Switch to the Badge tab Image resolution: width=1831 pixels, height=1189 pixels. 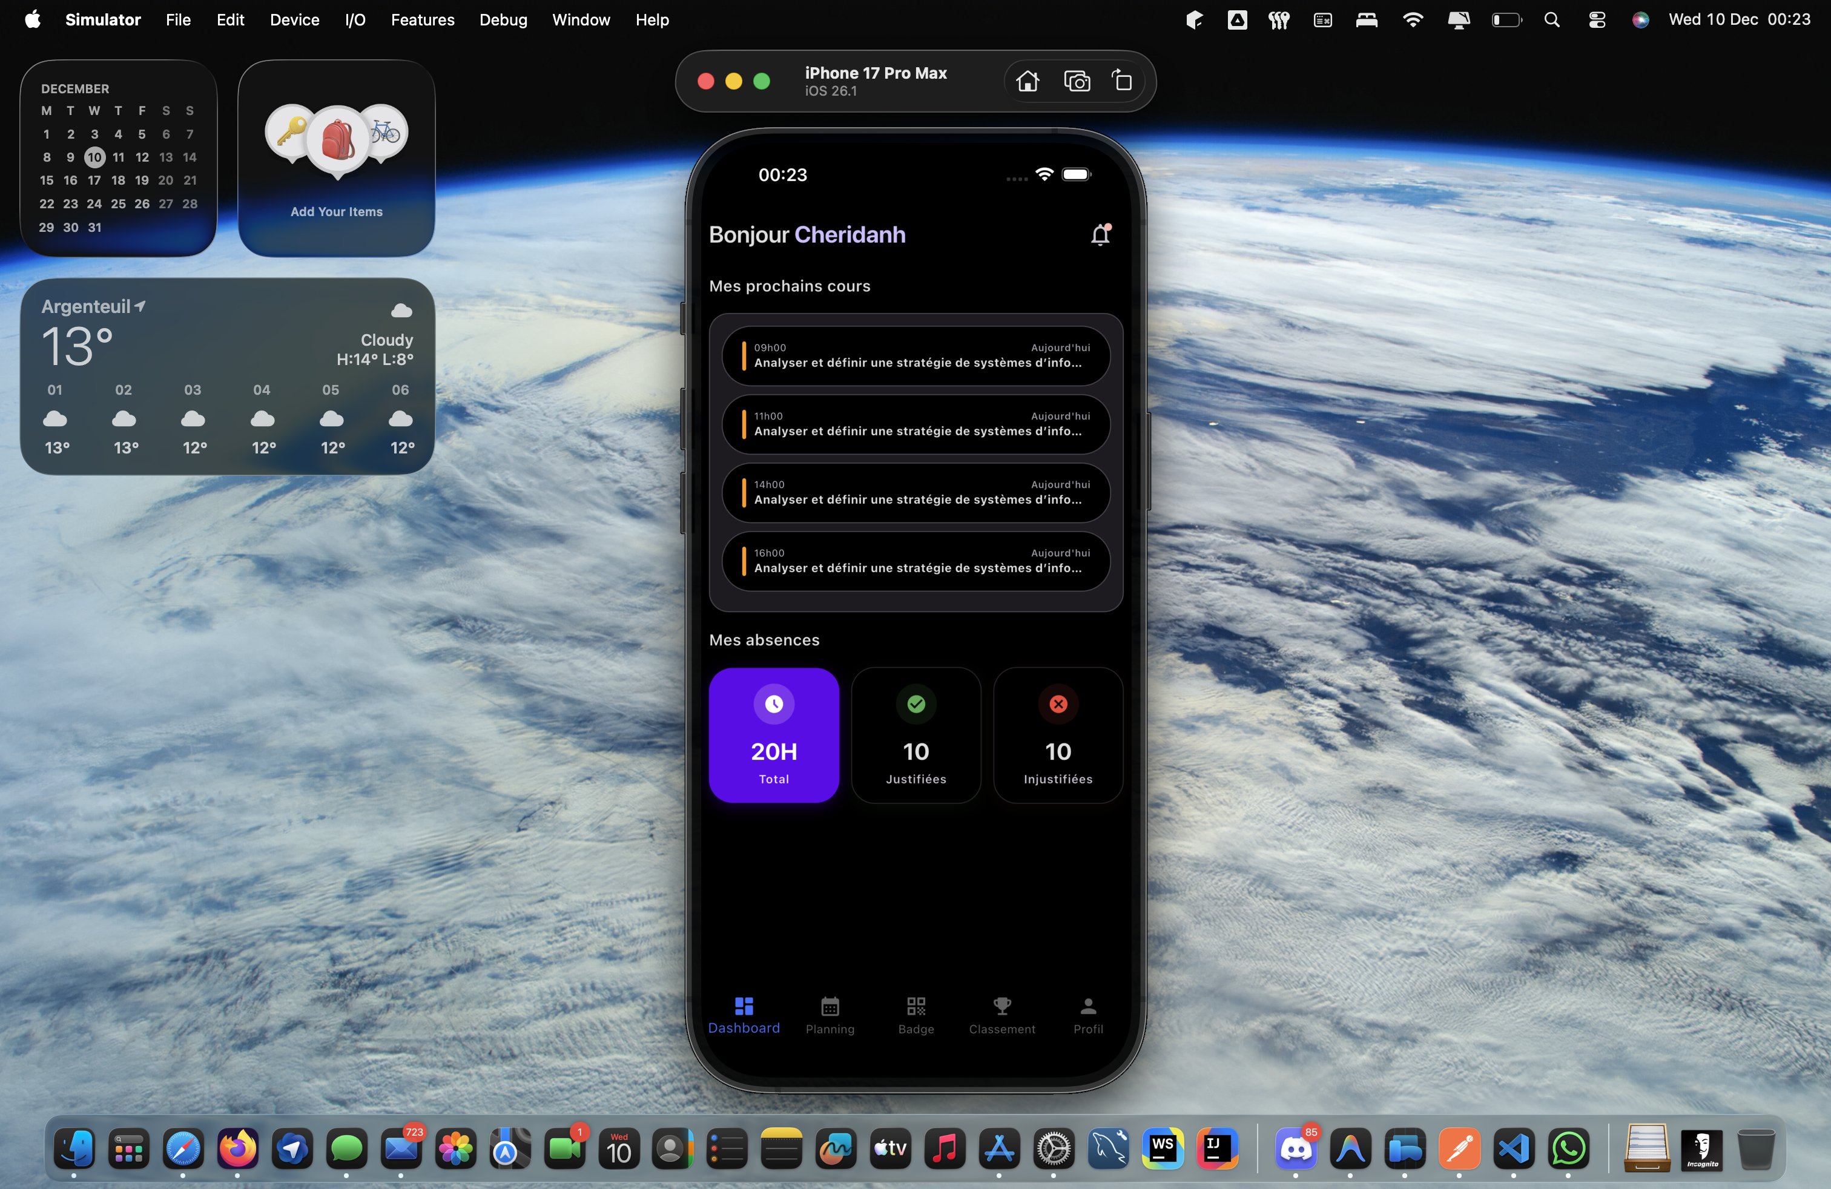point(915,1015)
